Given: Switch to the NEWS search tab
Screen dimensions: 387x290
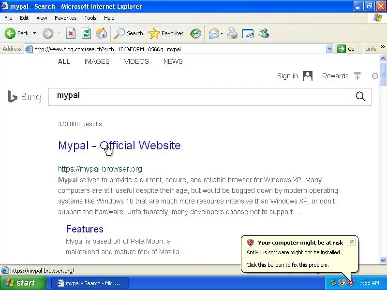Looking at the screenshot, I should 173,61.
